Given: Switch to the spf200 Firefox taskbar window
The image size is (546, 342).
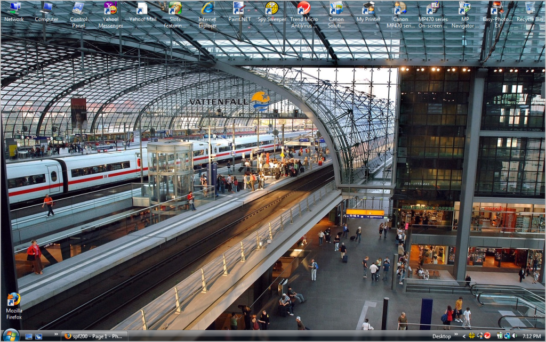Looking at the screenshot, I should 94,336.
